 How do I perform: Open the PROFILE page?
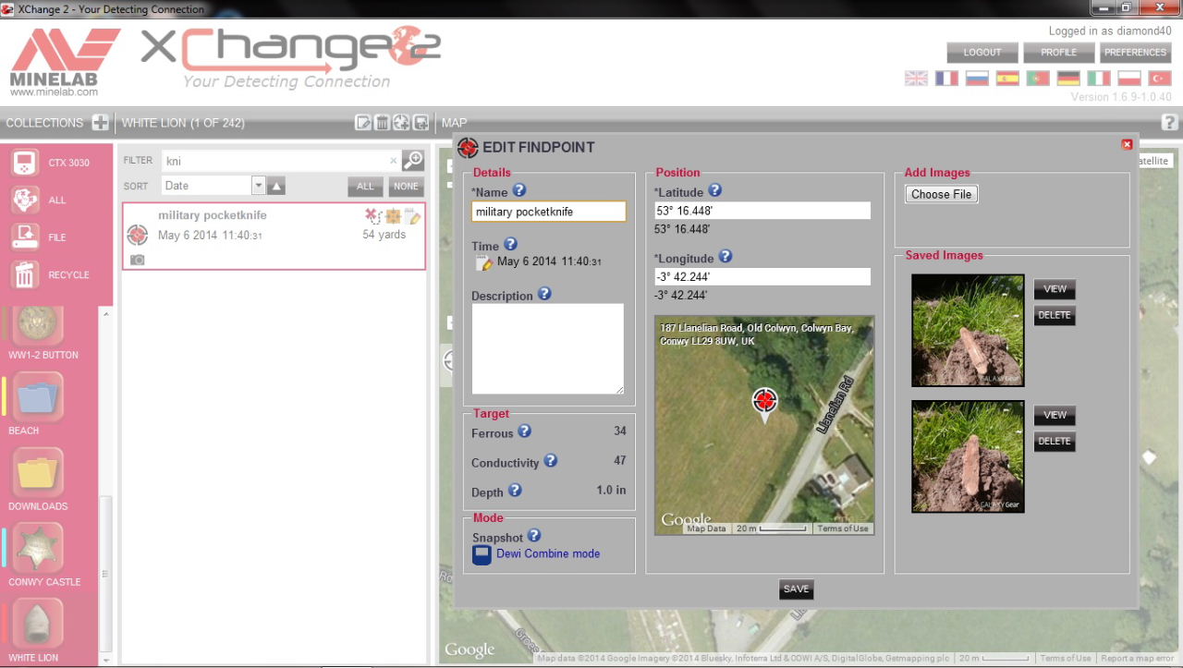pos(1059,53)
